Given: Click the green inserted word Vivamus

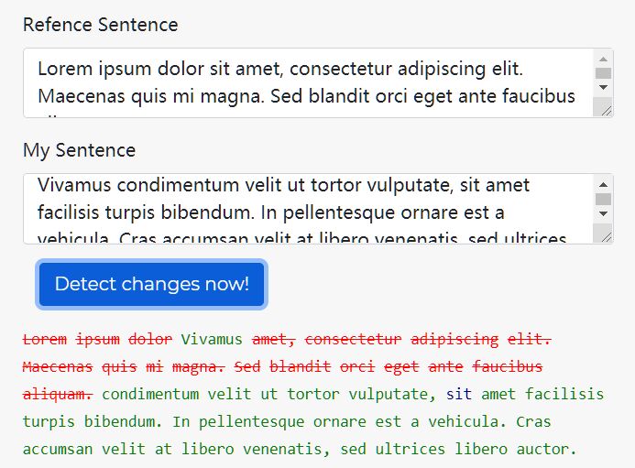Looking at the screenshot, I should 212,339.
